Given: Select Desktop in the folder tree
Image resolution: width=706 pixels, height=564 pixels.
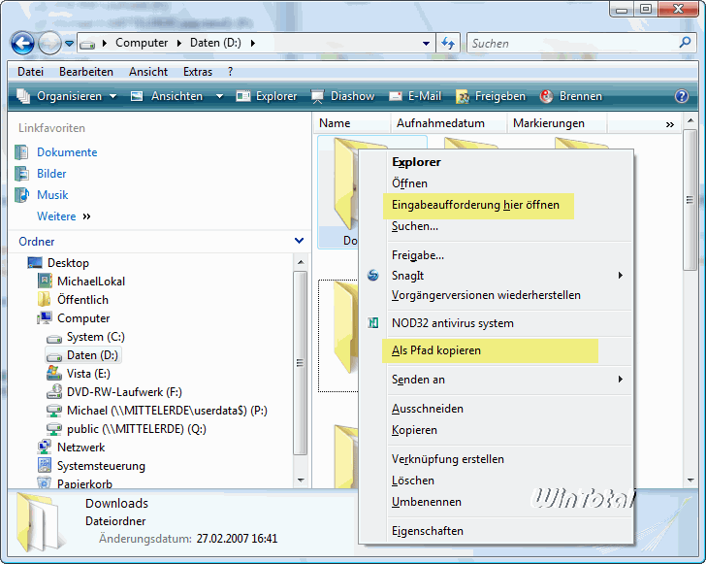Looking at the screenshot, I should point(68,263).
